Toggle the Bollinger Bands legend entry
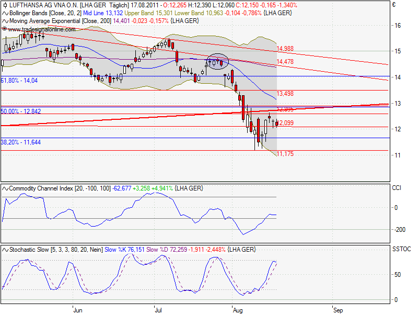The height and width of the screenshot is (314, 418). click(x=31, y=14)
